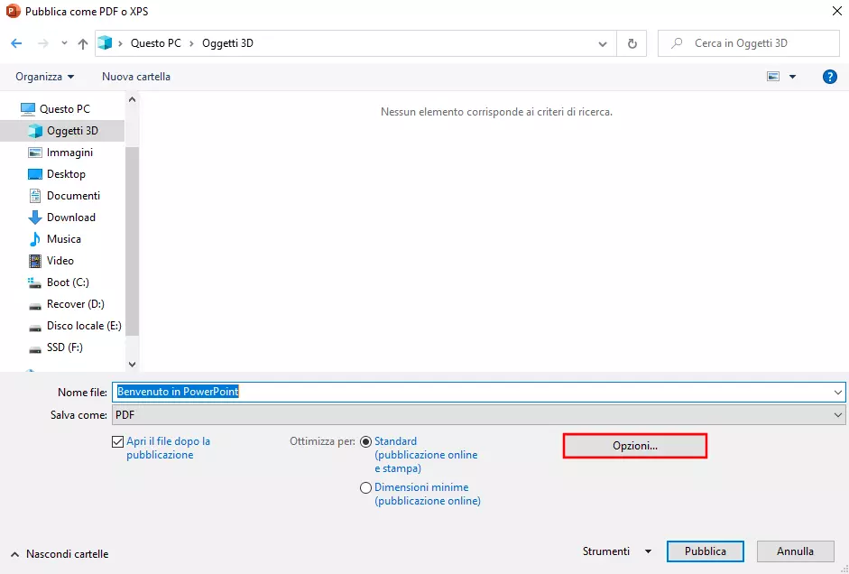This screenshot has width=849, height=574.
Task: Expand the Nome file dropdown arrow
Action: click(x=837, y=392)
